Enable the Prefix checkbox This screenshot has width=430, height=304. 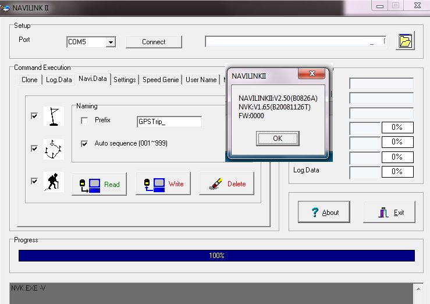click(x=84, y=121)
